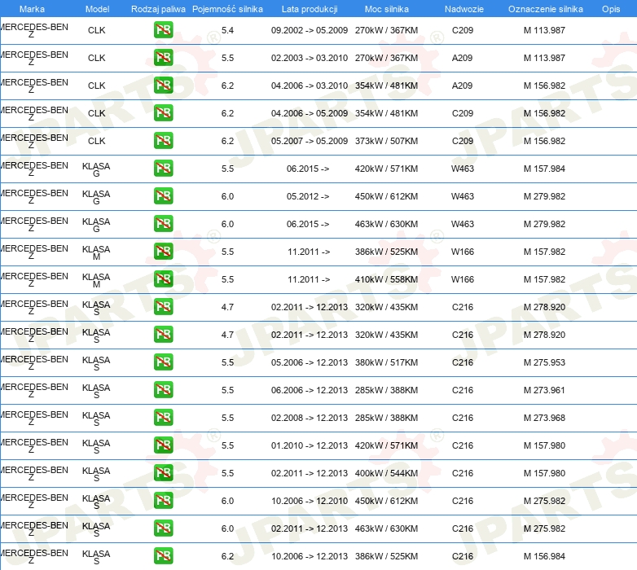
Task: Click the Opis column header
Action: click(610, 8)
